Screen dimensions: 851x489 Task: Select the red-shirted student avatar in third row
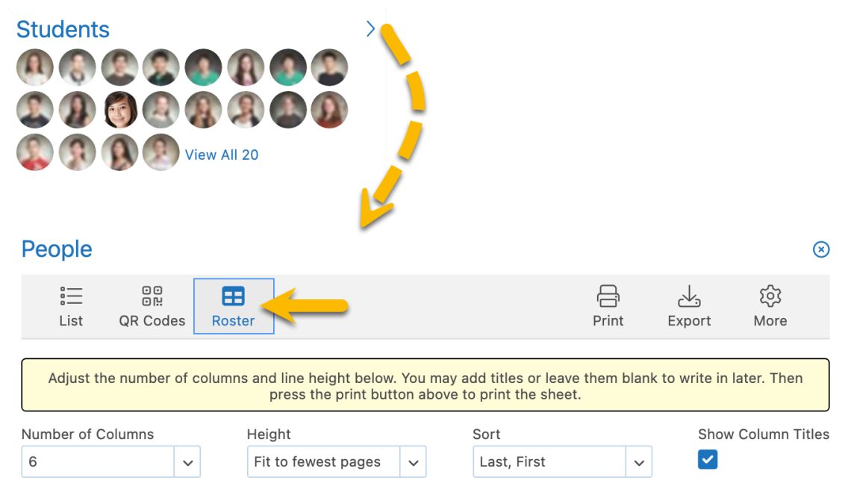(35, 152)
